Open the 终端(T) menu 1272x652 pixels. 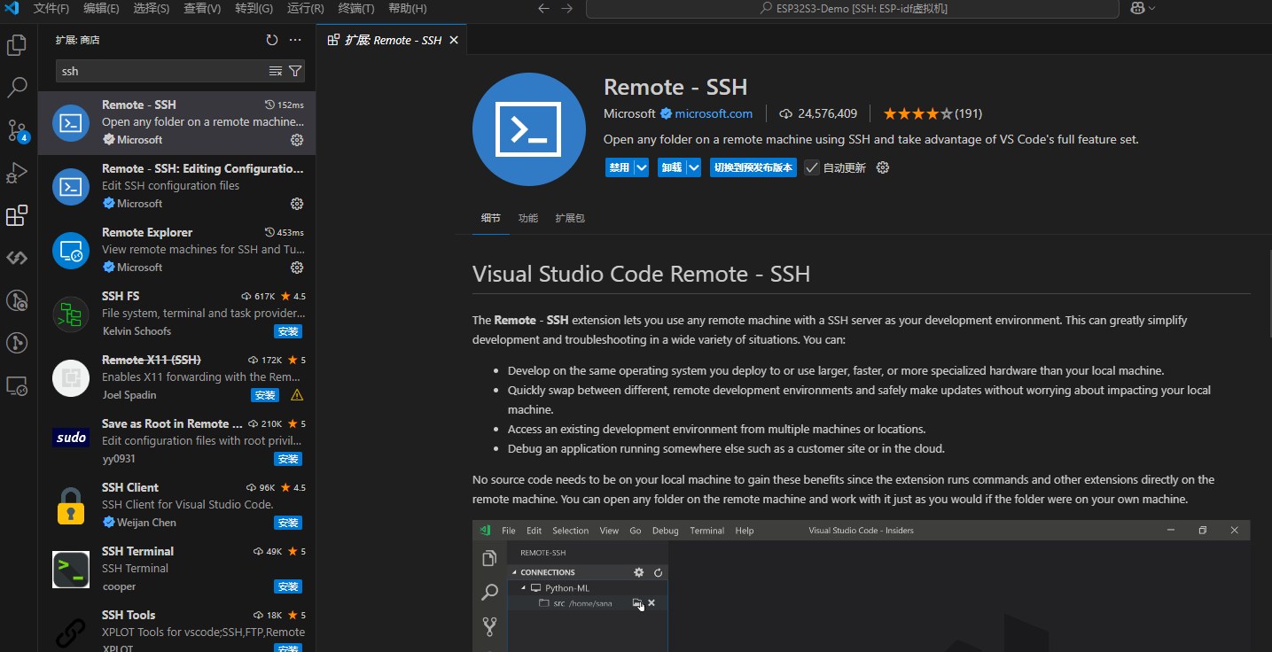pyautogui.click(x=356, y=8)
